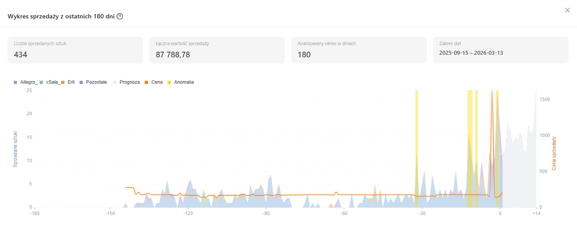Image resolution: width=577 pixels, height=233 pixels.
Task: Click the tall orange price spike peak
Action: point(492,93)
